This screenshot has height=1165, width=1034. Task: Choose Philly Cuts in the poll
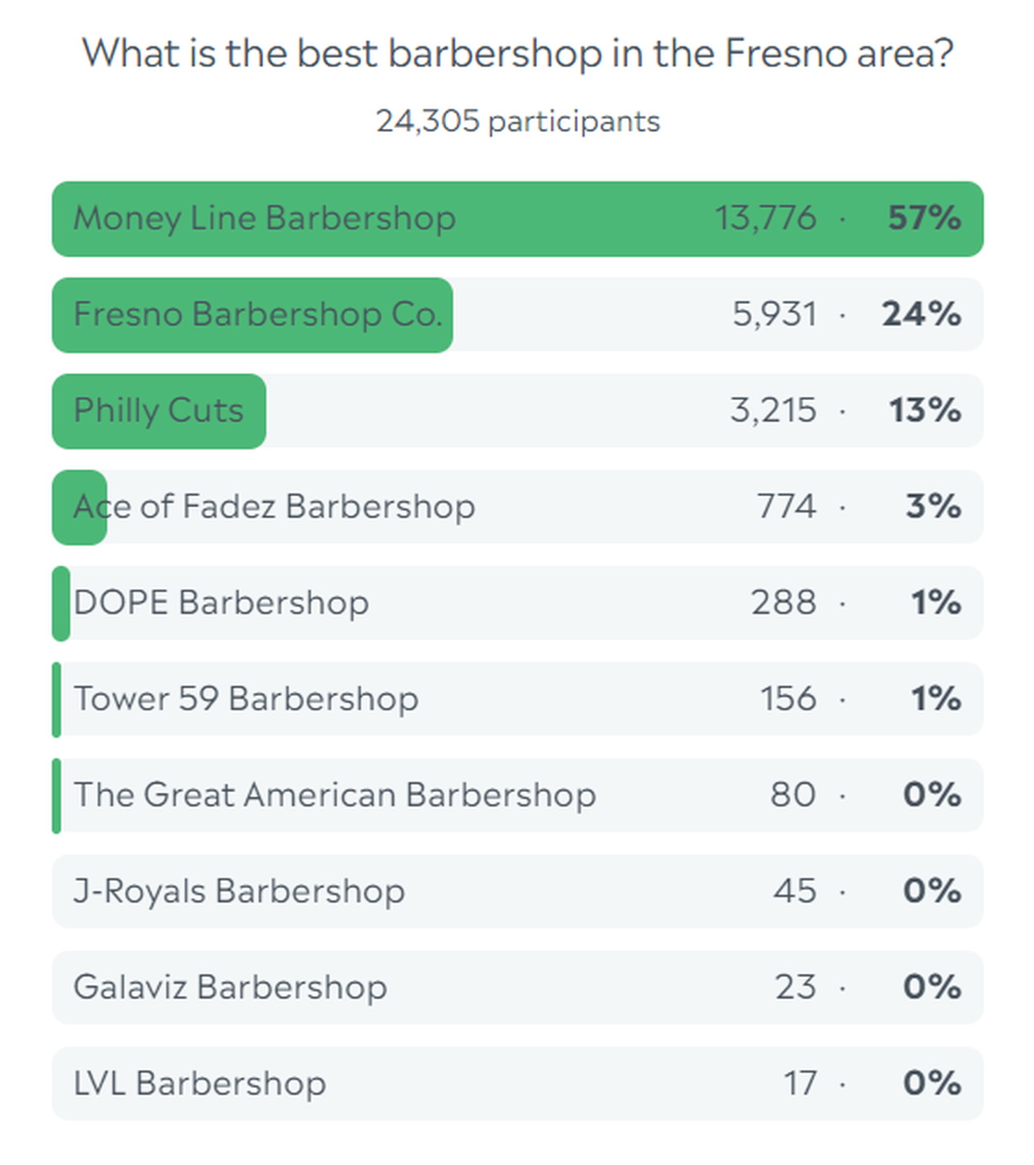[159, 411]
